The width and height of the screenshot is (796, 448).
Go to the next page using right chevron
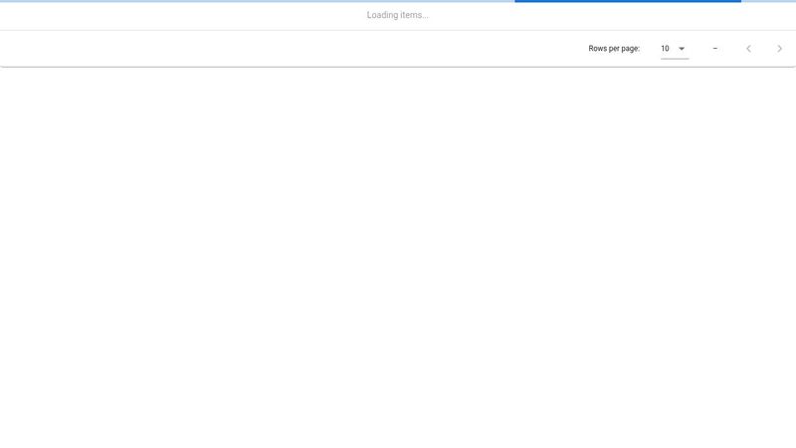point(779,49)
